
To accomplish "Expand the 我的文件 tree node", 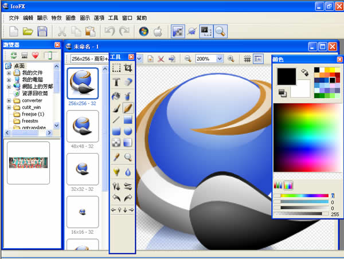I will [x=9, y=73].
